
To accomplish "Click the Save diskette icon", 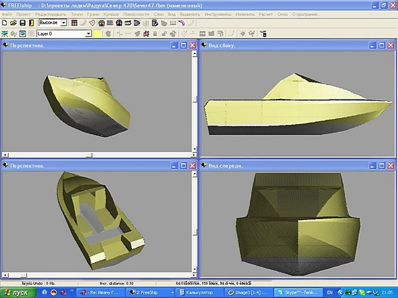I will [22, 23].
